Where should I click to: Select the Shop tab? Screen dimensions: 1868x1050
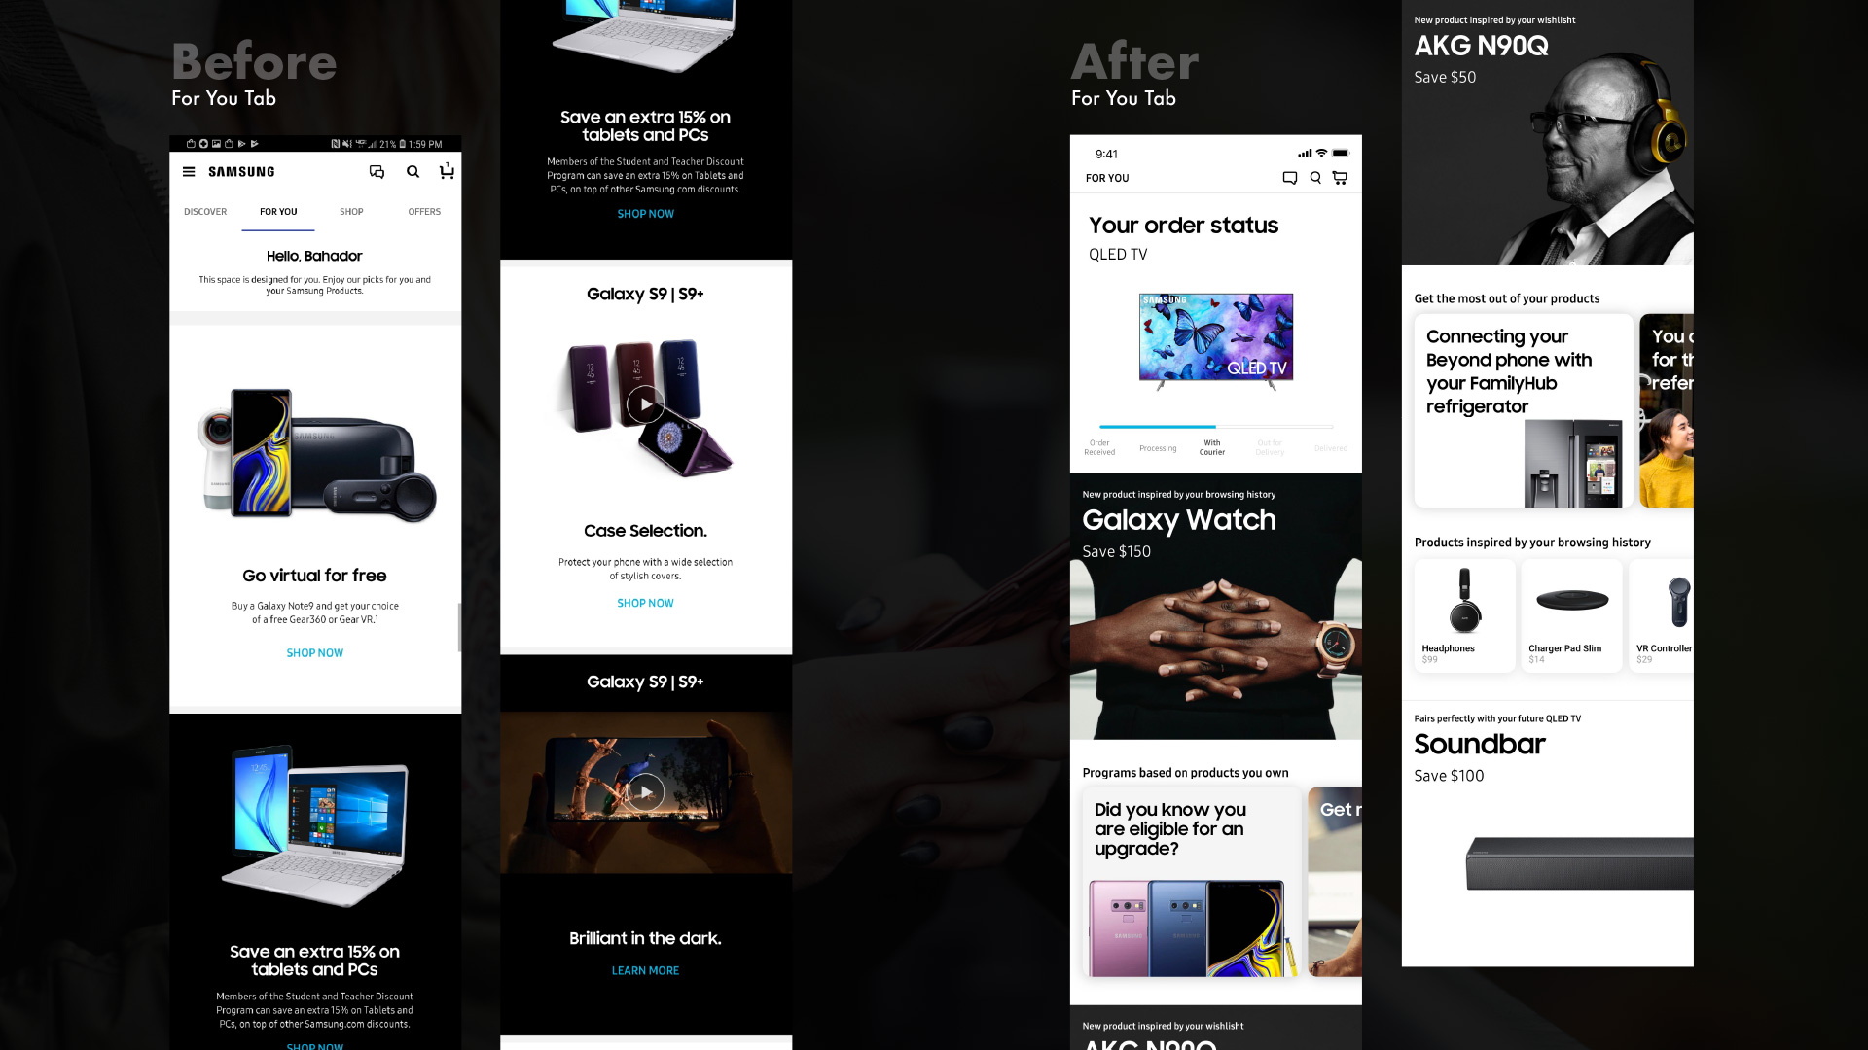click(351, 212)
